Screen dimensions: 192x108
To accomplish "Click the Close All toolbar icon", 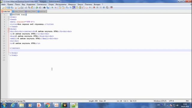I will click(19, 7).
